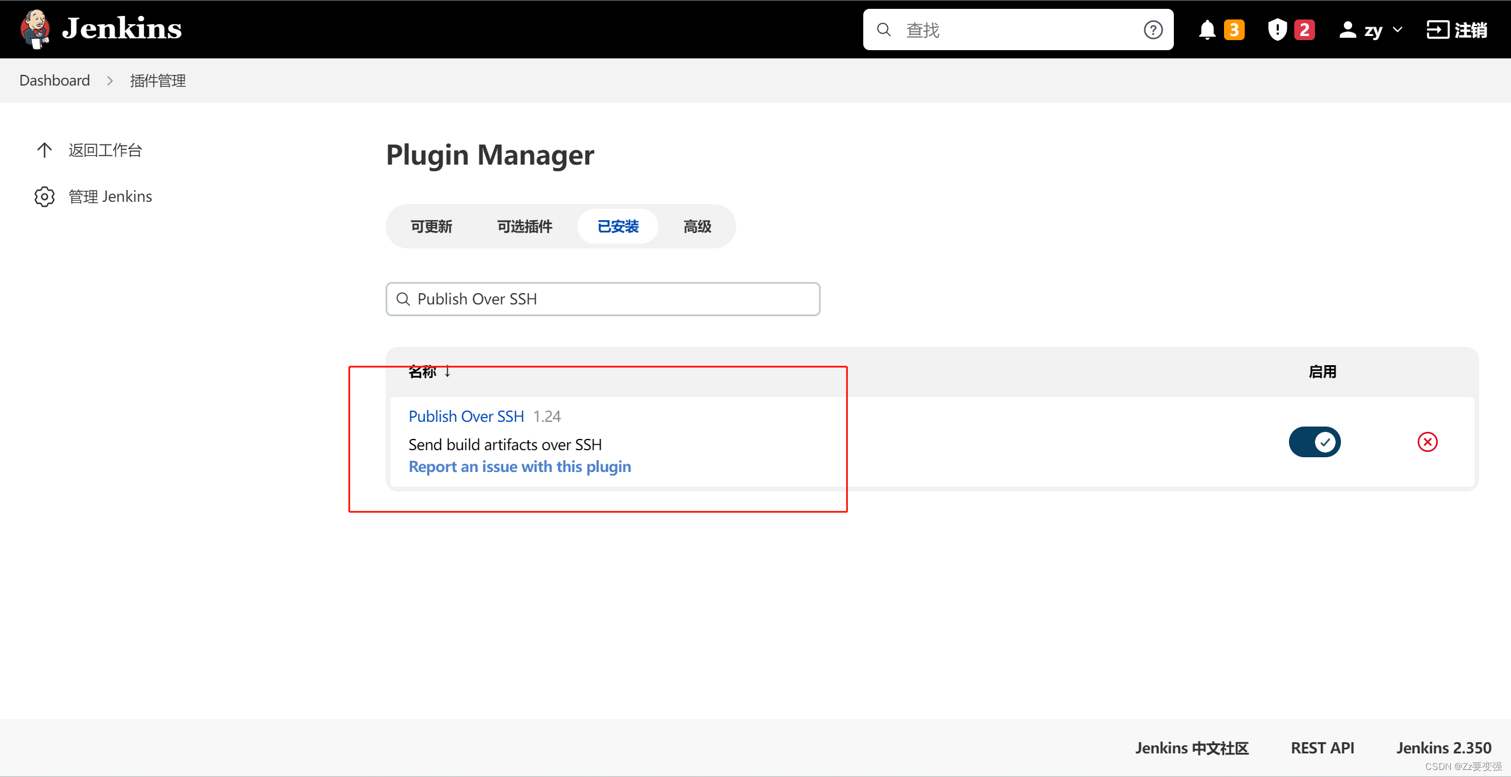Disable the Publish Over SSH plugin toggle
This screenshot has height=777, width=1511.
coord(1315,442)
